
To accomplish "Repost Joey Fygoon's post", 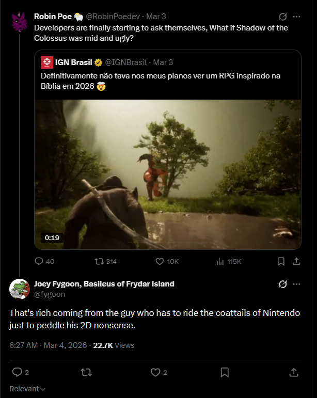I will [x=87, y=372].
